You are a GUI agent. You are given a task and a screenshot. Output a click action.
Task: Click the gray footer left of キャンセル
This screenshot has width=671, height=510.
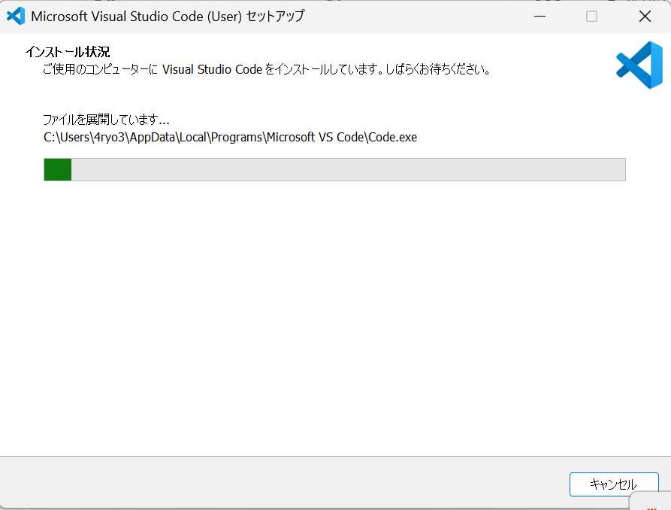coord(286,483)
